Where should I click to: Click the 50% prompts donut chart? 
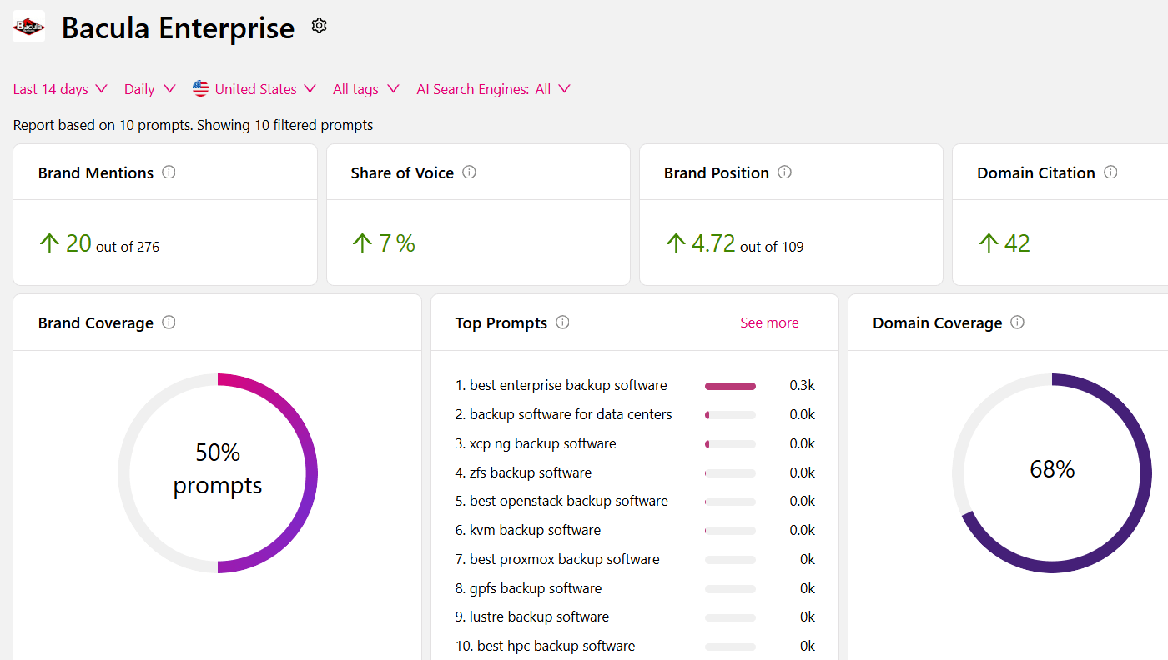point(218,472)
